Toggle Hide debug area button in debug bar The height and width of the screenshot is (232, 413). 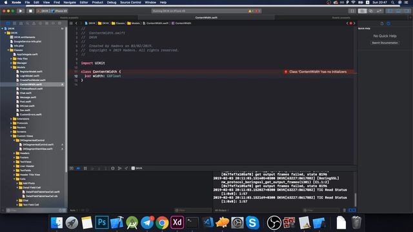[x=72, y=168]
